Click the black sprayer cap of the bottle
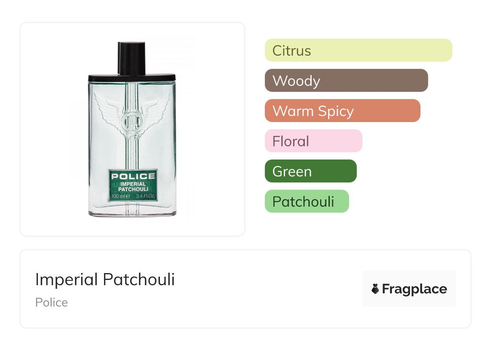Screen dimensions: 491x348 [x=132, y=58]
